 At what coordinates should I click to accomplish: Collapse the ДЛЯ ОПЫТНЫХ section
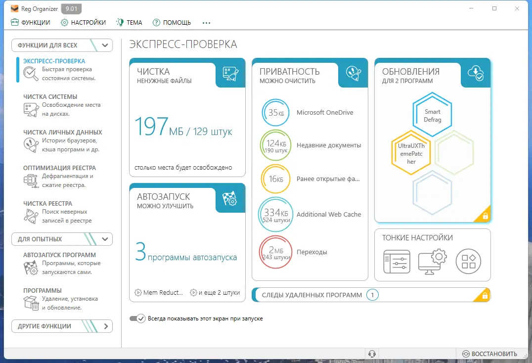[62, 239]
